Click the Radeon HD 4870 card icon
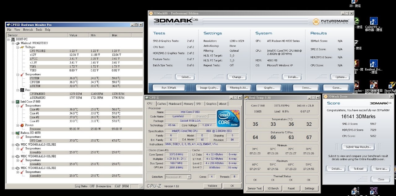This screenshot has width=396, height=196. pyautogui.click(x=17, y=133)
